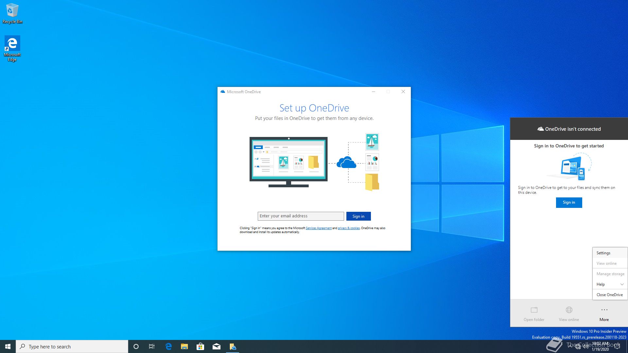Open the clock showing 1/19/2020
The height and width of the screenshot is (353, 628).
pyautogui.click(x=600, y=346)
